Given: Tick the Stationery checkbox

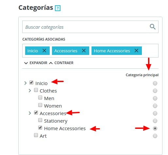Looking at the screenshot, I should [x=40, y=120].
